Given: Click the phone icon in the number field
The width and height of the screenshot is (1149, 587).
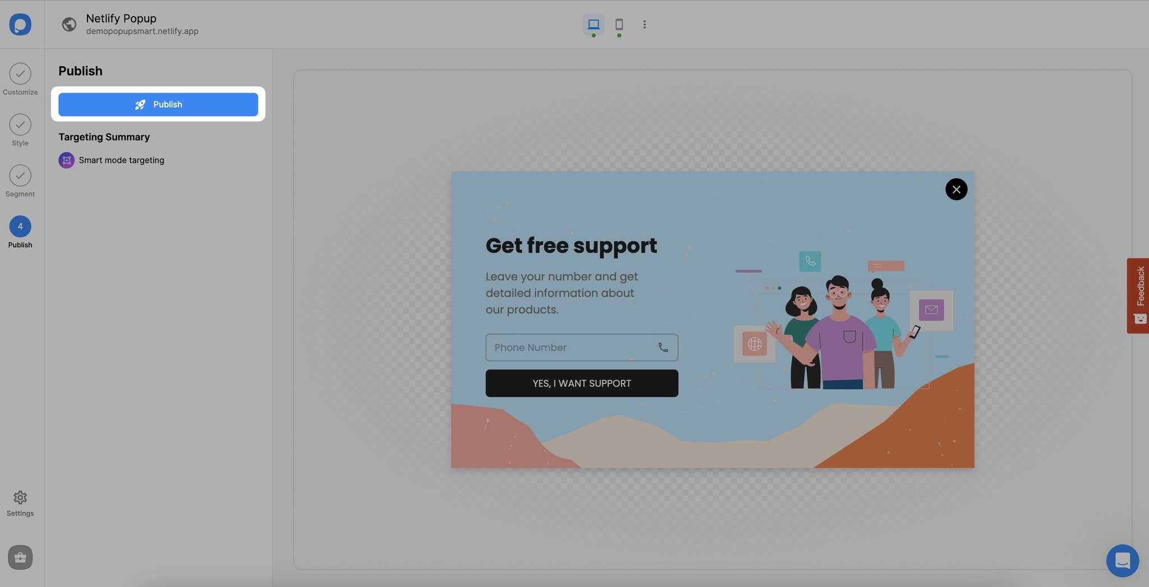Looking at the screenshot, I should pos(664,347).
